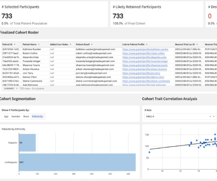Click Selected Participants value 733

coord(7,16)
